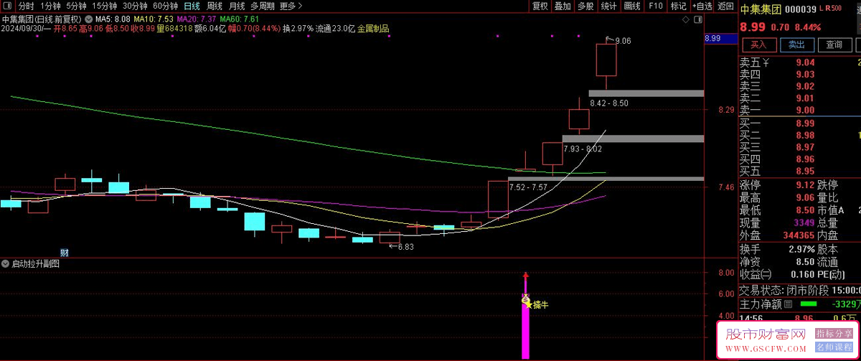This screenshot has width=861, height=361.
Task: Switch to the 周线 weekly chart
Action: pyautogui.click(x=215, y=6)
